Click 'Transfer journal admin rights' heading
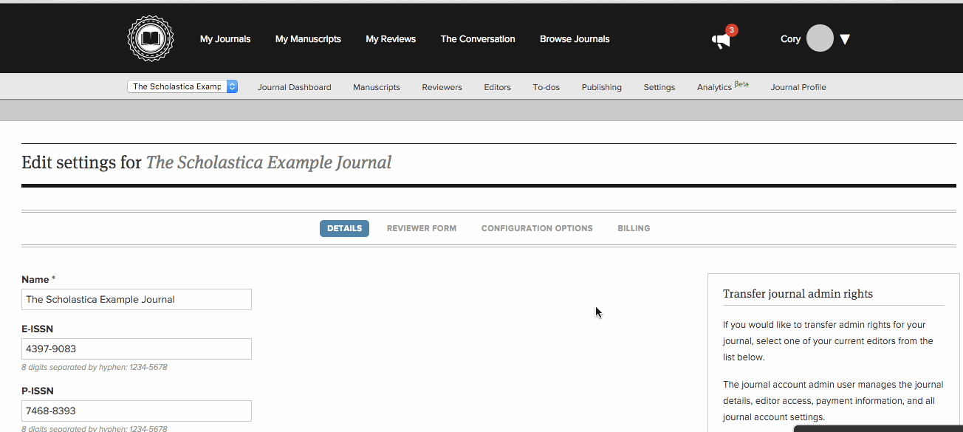This screenshot has height=432, width=963. pyautogui.click(x=798, y=294)
